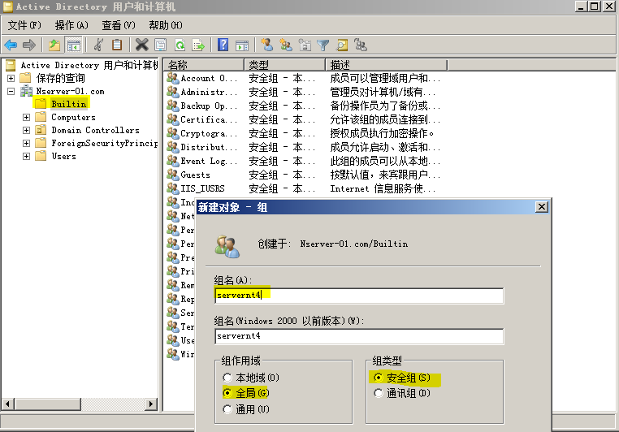Click the filter funnel toolbar icon
This screenshot has width=619, height=432.
(x=323, y=45)
